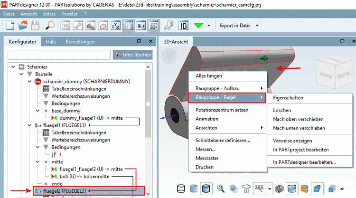The width and height of the screenshot is (356, 198).
Task: Select fluegel1_fluegel2 (U) -> mitte row
Action: tap(91, 169)
